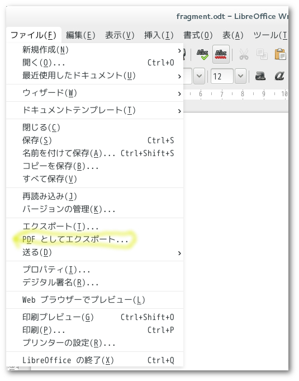Screen dimensions: 299x381
Task: Click the italic 'a' formatting icon
Action: click(279, 76)
